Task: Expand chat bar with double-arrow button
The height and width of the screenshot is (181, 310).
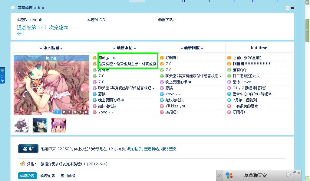Action: point(219,175)
